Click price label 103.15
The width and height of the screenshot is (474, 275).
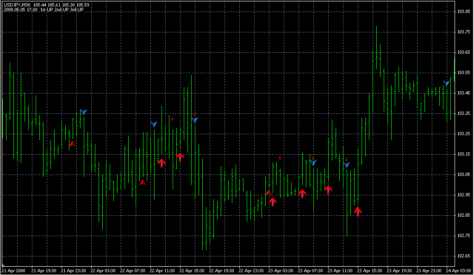463,154
